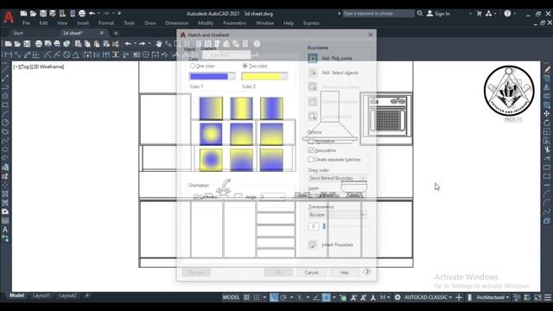Open the Customization menu icon in status bar
Screen dimensions: 553x311
pos(548,297)
